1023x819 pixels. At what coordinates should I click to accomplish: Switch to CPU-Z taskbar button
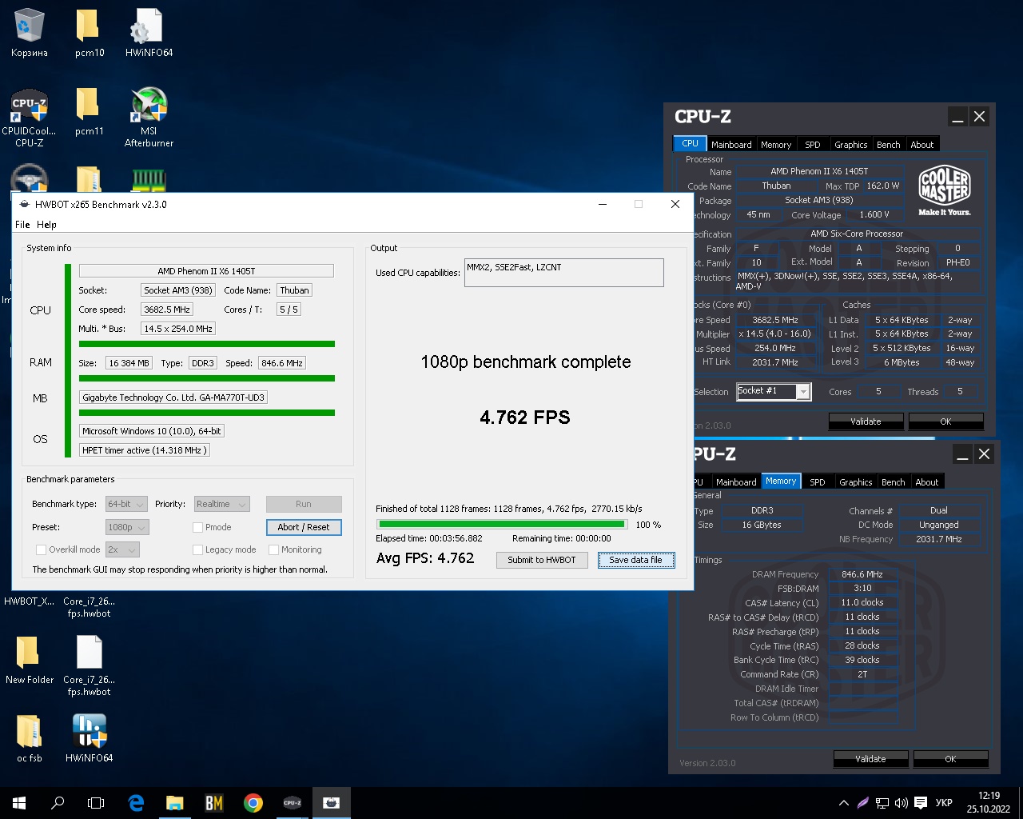point(292,803)
